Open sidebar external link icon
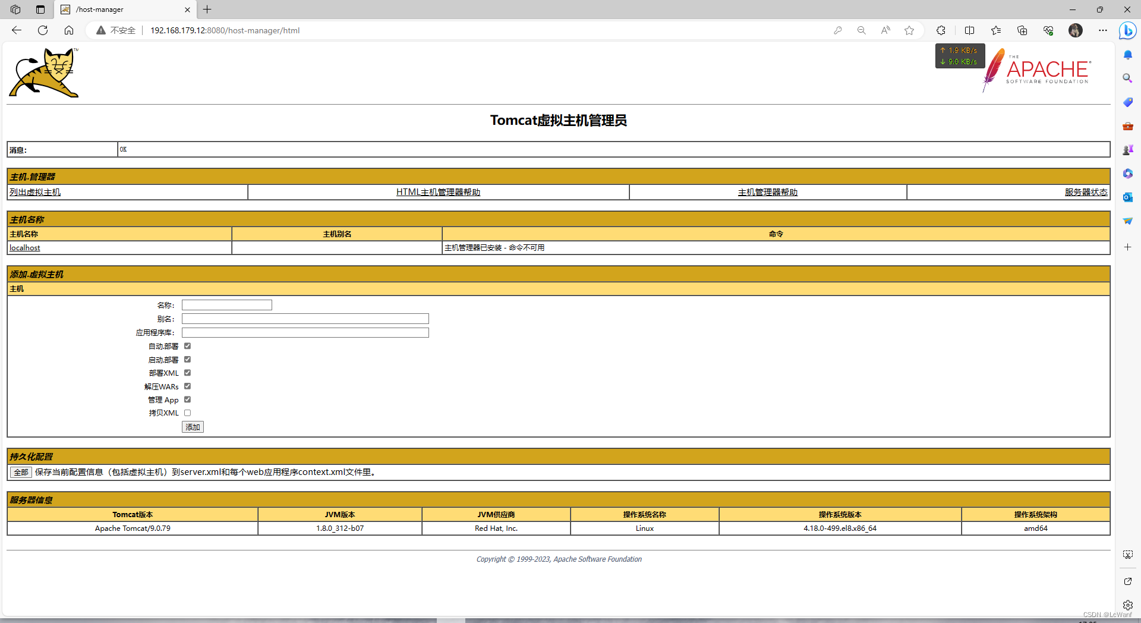 pyautogui.click(x=1128, y=581)
